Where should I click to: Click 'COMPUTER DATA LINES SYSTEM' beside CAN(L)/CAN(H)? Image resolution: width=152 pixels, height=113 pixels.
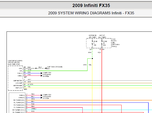(x=47, y=96)
